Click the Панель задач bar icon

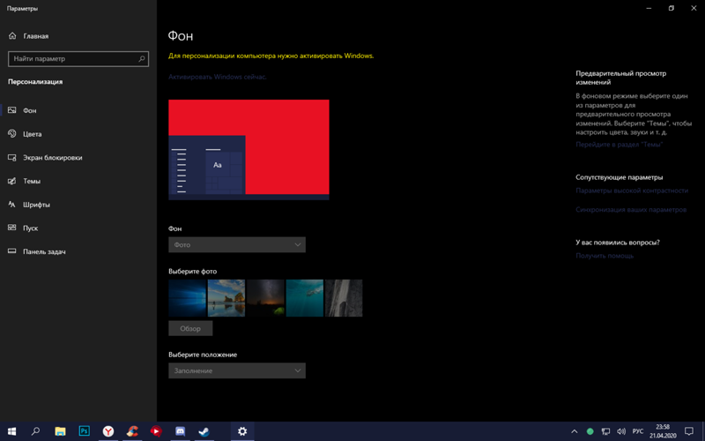point(12,251)
